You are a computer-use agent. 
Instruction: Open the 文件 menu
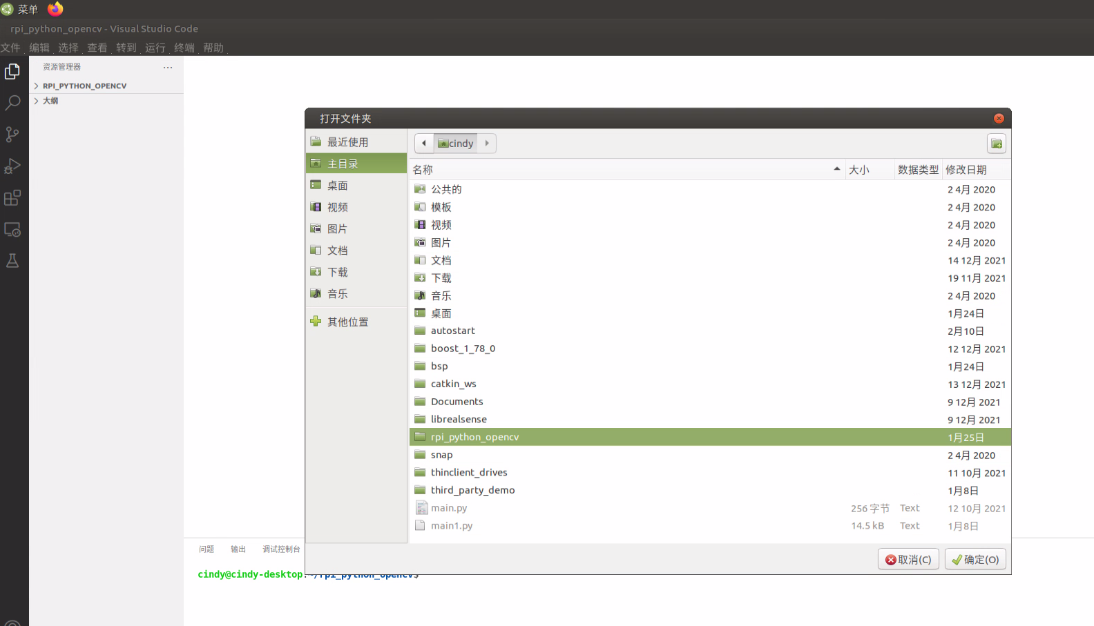pyautogui.click(x=10, y=48)
